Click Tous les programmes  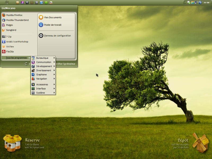16,58
